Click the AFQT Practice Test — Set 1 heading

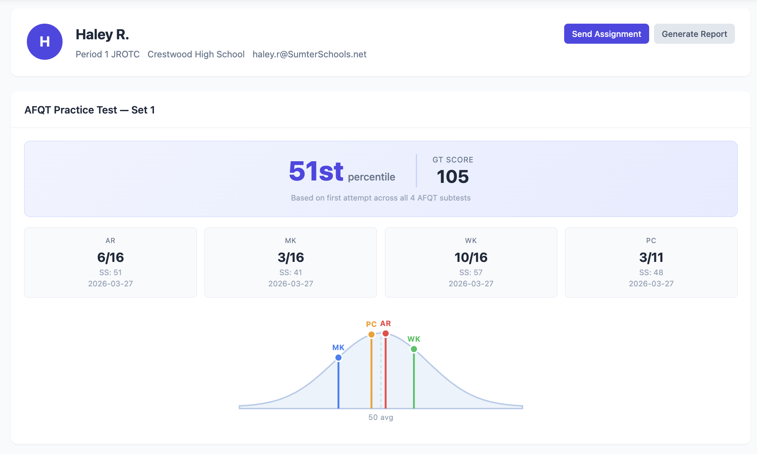(89, 110)
